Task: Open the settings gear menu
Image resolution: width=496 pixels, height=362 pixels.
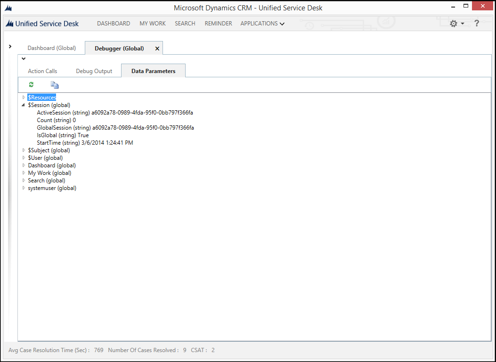Action: click(x=453, y=23)
